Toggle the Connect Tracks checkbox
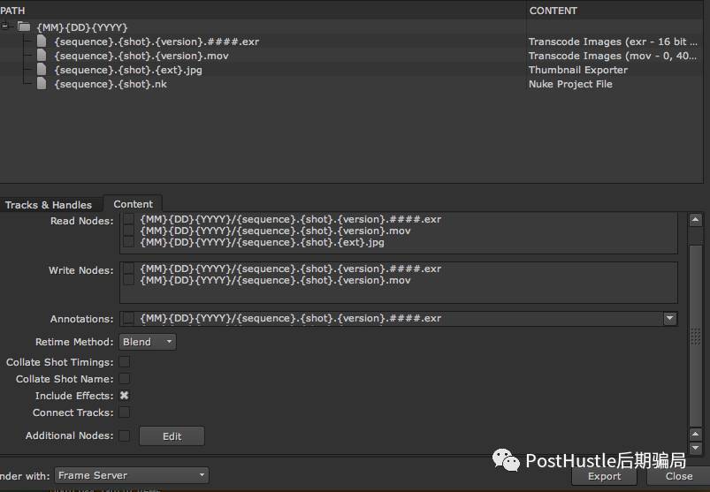 (x=125, y=413)
